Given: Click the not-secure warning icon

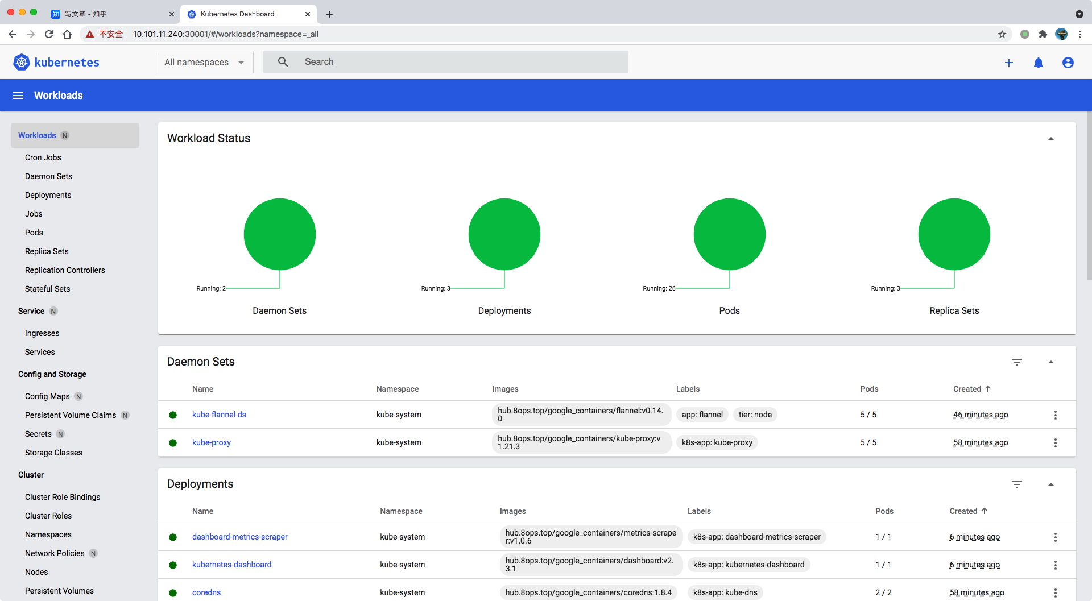Looking at the screenshot, I should (x=90, y=34).
